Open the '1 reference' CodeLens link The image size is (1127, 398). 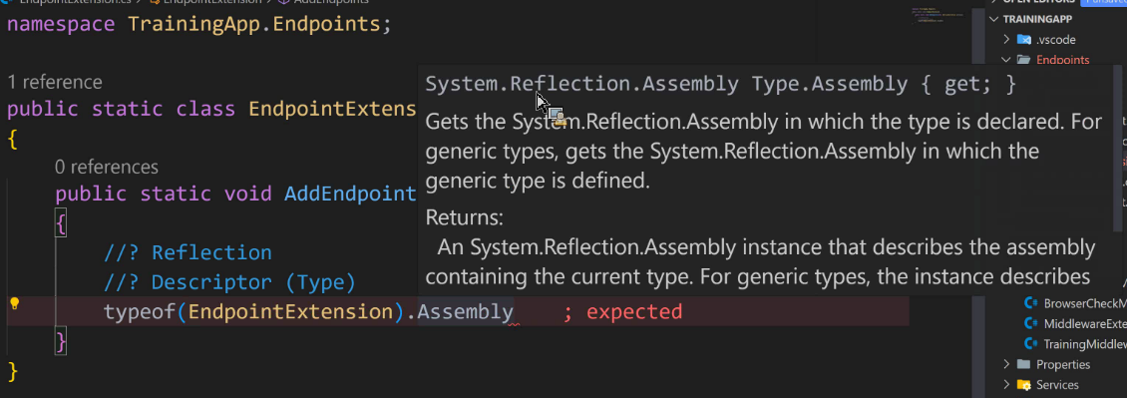[x=55, y=82]
